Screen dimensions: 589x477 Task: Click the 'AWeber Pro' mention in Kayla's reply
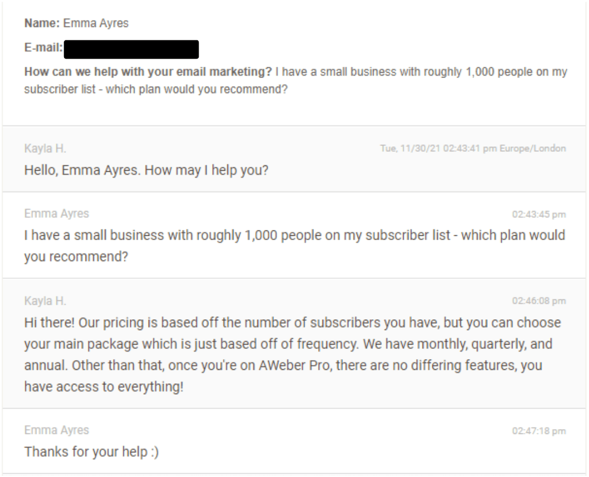(294, 366)
